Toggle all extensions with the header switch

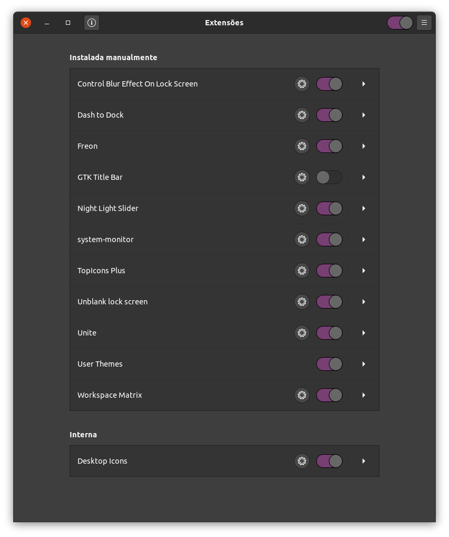coord(400,23)
